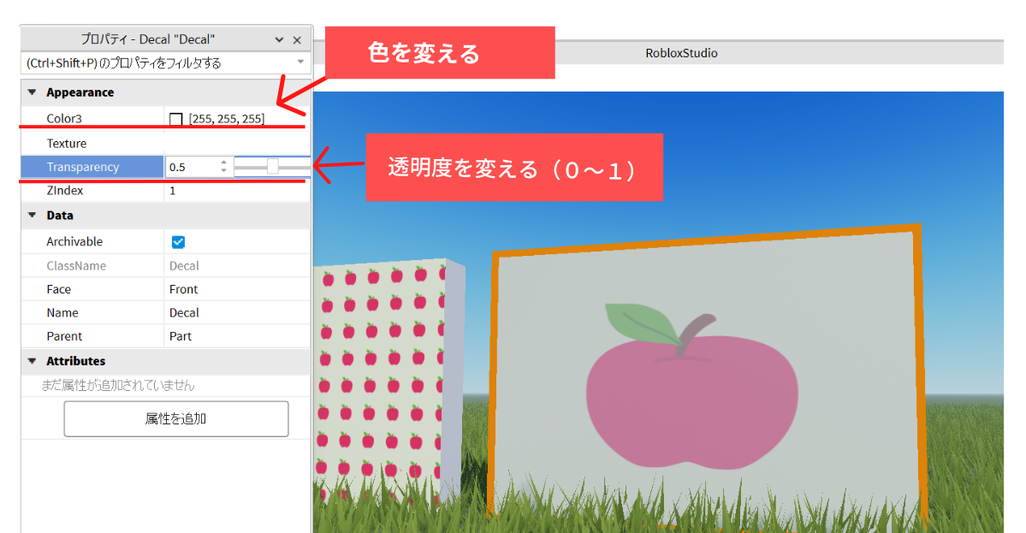Image resolution: width=1026 pixels, height=533 pixels.
Task: Collapse the Data section
Action: [33, 216]
